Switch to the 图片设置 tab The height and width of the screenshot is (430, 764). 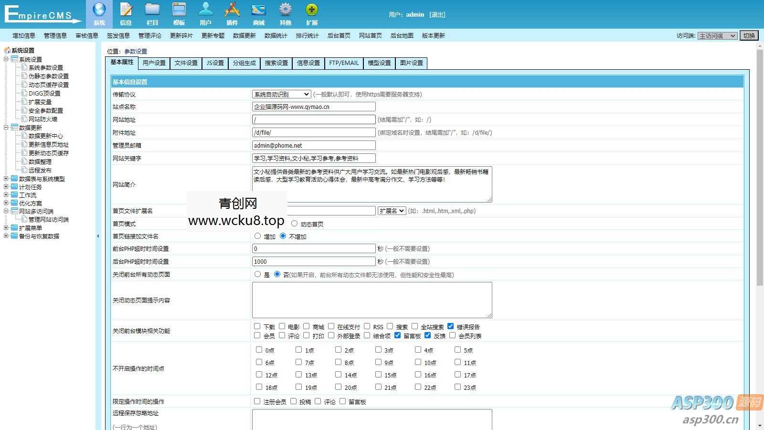411,63
